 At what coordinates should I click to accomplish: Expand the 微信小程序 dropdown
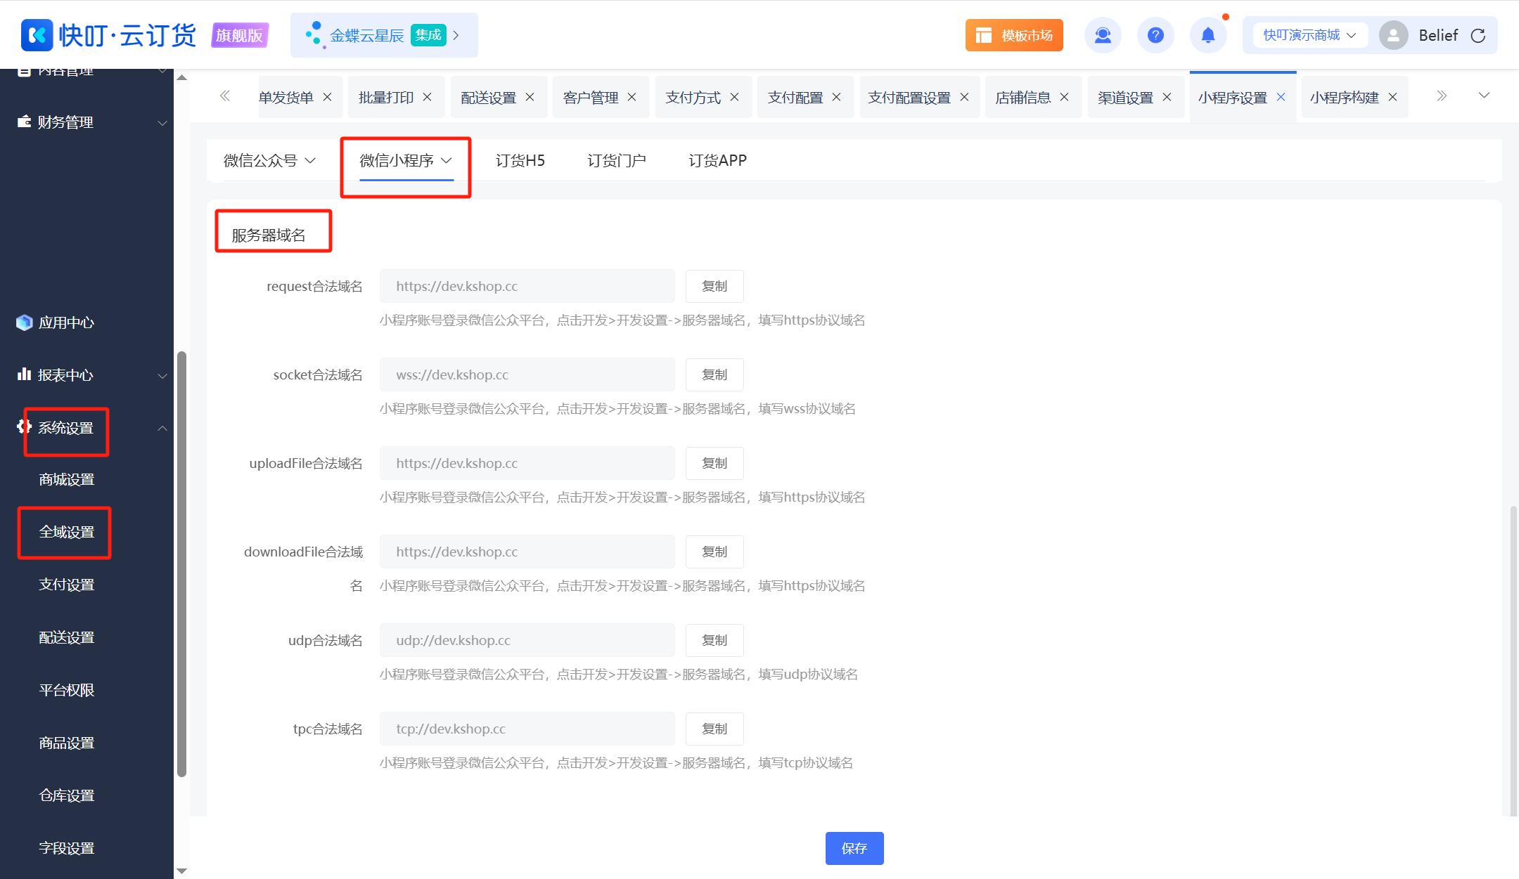click(447, 161)
